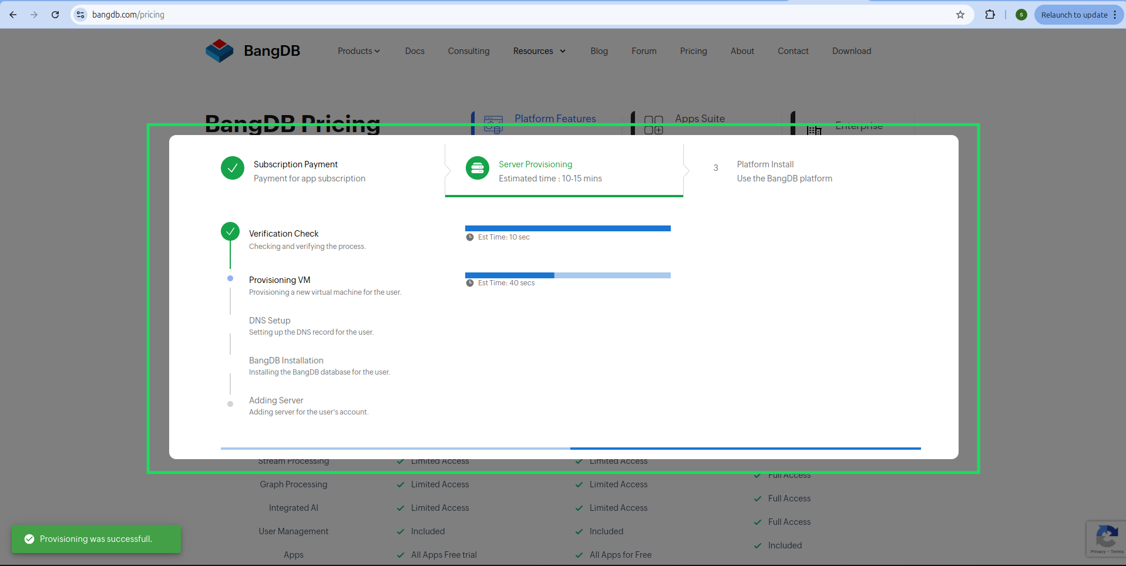The image size is (1126, 566).
Task: Click the overall bottom progress bar
Action: coord(571,449)
